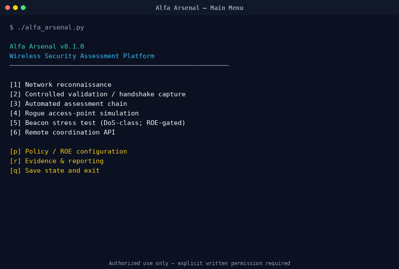Select Automated assessment chain option
This screenshot has width=399, height=269.
pyautogui.click(x=68, y=104)
